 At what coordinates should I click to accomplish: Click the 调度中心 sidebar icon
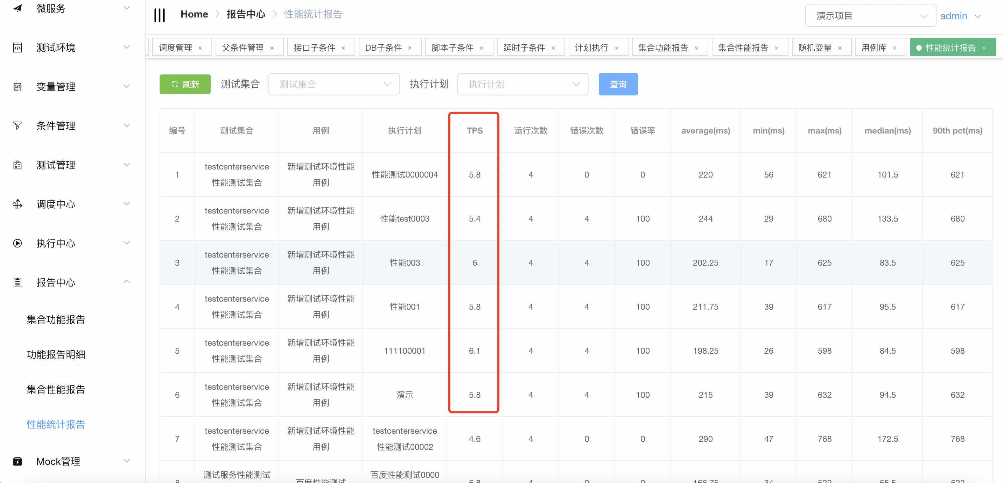(17, 204)
